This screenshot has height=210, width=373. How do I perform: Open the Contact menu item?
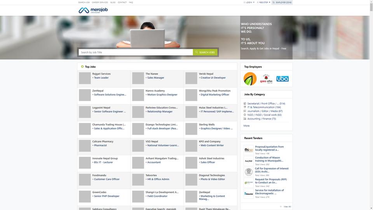click(122, 2)
